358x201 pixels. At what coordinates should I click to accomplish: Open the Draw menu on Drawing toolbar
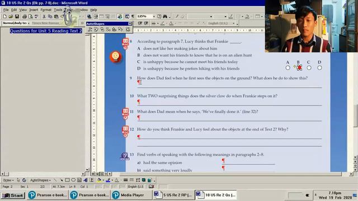click(8, 180)
